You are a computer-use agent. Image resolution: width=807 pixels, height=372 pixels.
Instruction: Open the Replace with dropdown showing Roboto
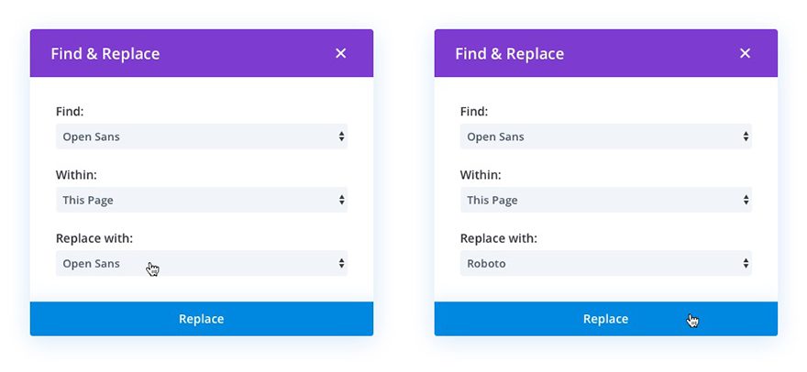pos(605,264)
